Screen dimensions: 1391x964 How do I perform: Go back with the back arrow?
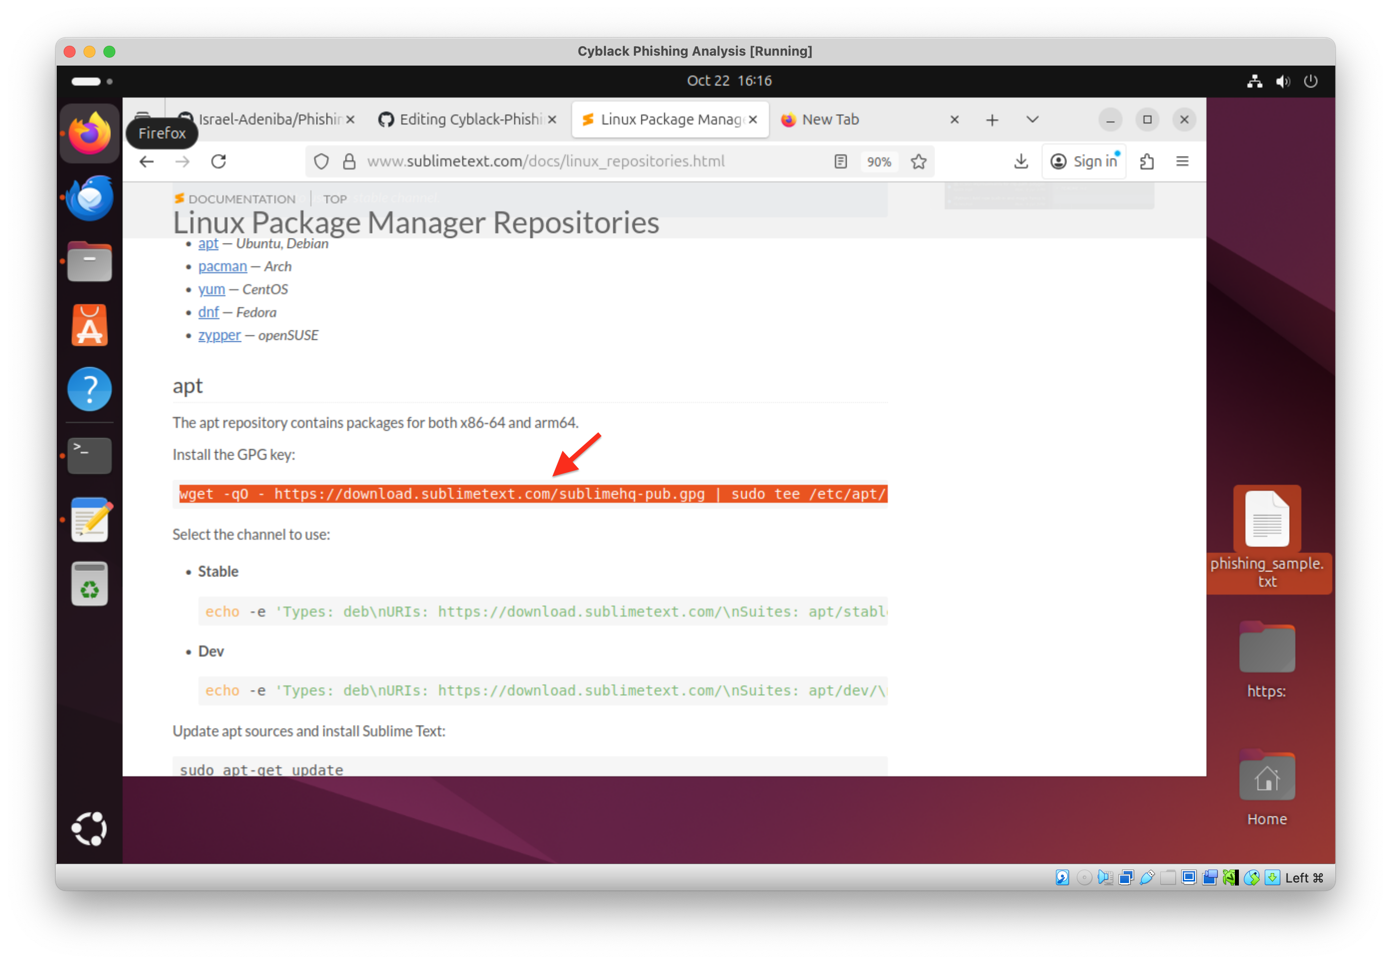(147, 161)
